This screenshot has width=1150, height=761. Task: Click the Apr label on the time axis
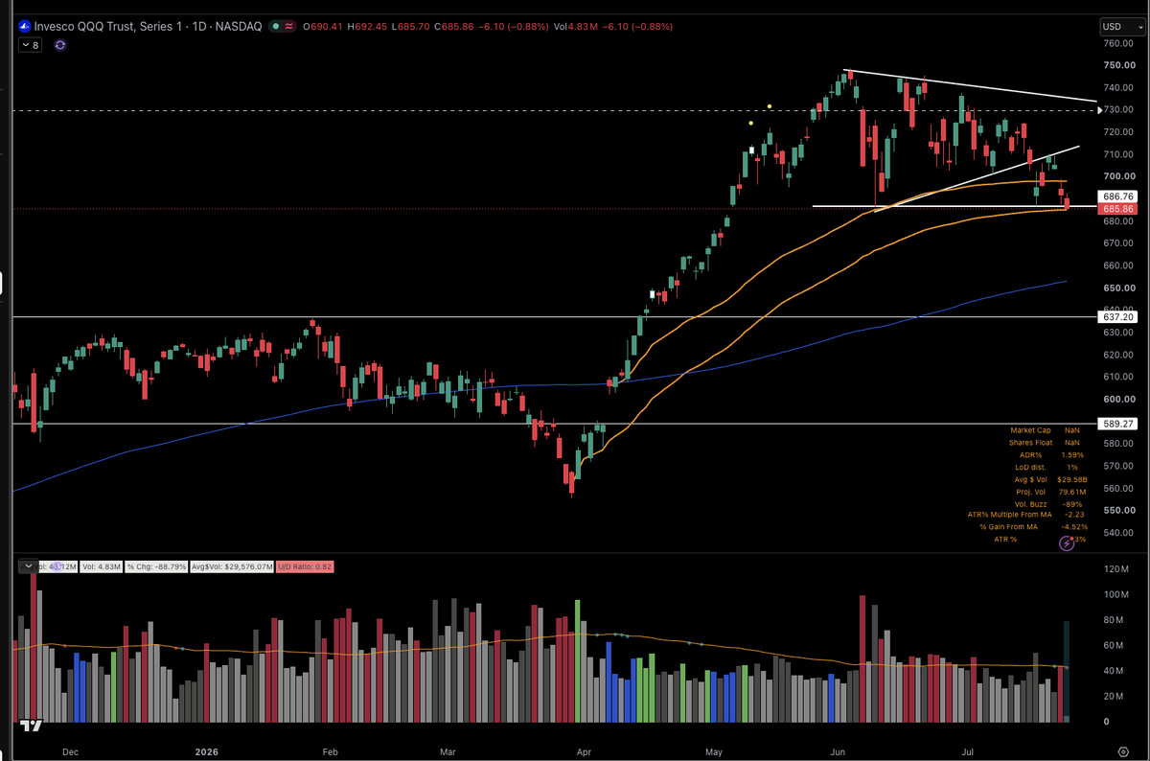[586, 752]
